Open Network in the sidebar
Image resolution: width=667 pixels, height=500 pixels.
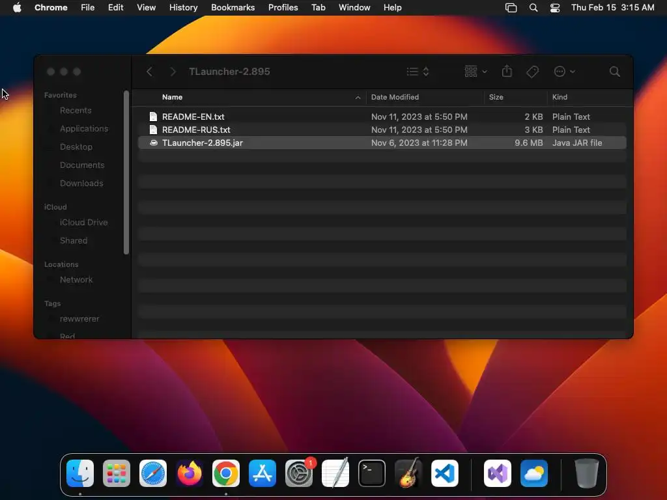pyautogui.click(x=76, y=280)
